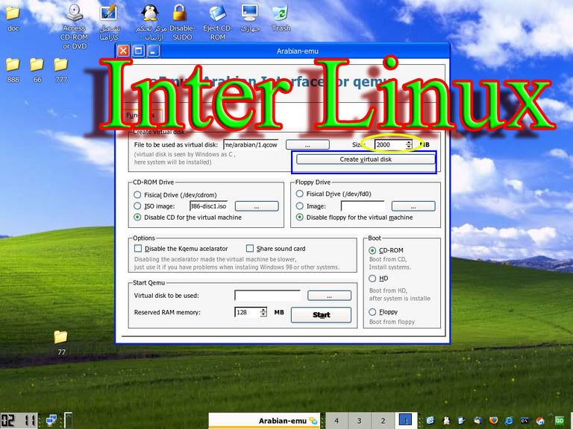Select CD-ROM as boot device
This screenshot has width=573, height=429.
pos(372,250)
